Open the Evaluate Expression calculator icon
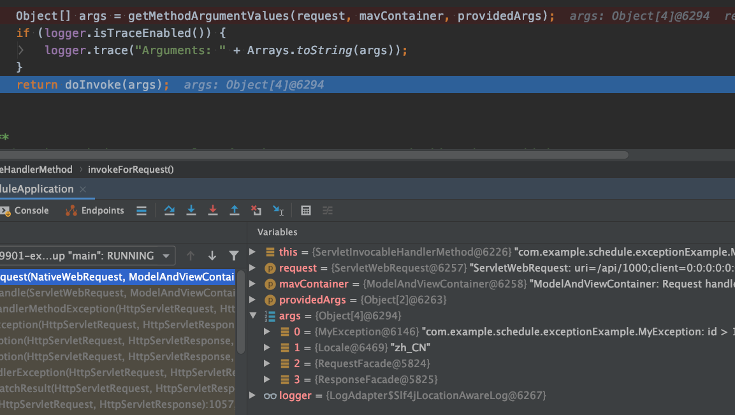The height and width of the screenshot is (415, 735). 305,210
